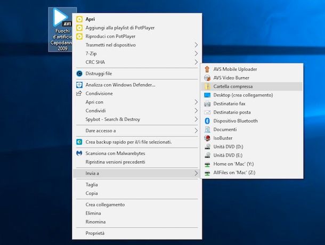325x245 pixels.
Task: Click the Windows Defender shield icon
Action: [79, 85]
